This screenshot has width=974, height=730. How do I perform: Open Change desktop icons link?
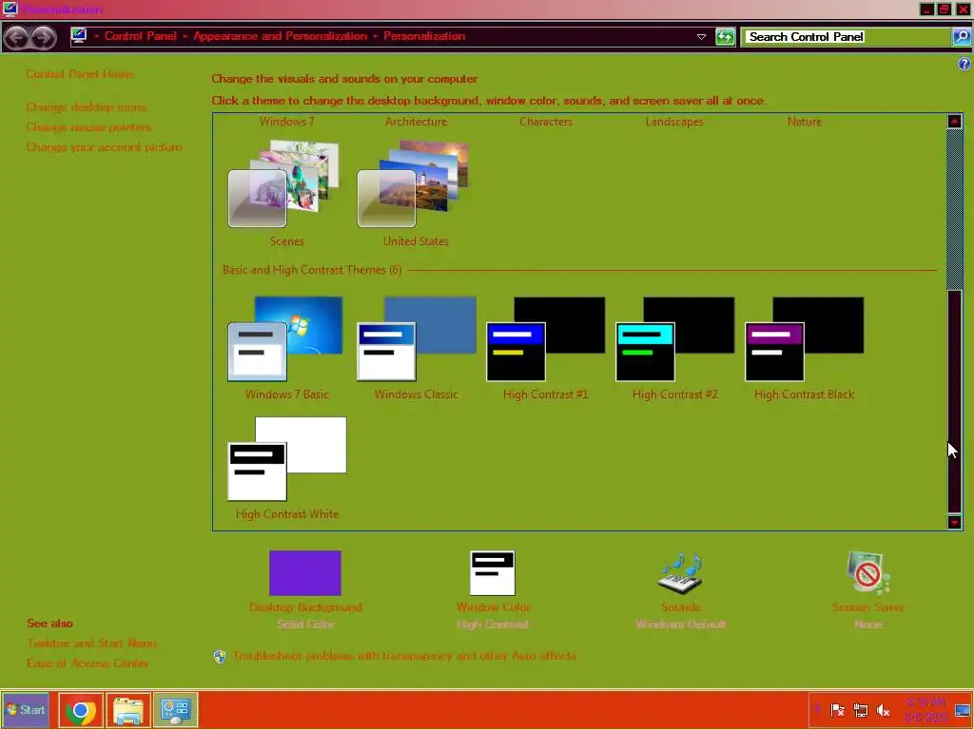86,107
